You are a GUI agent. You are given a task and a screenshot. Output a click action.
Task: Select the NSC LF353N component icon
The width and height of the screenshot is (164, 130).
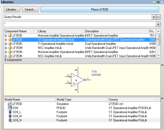[x=10, y=56]
